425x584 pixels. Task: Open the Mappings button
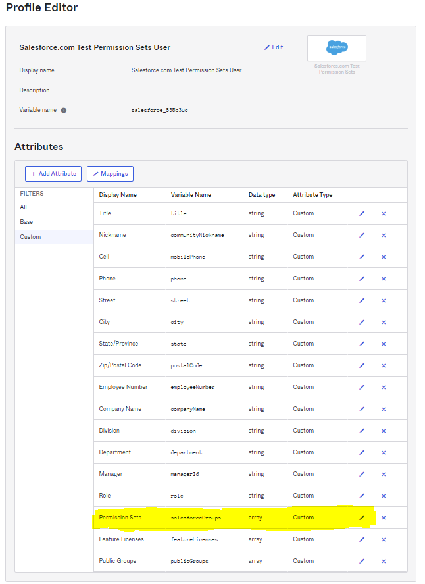click(x=110, y=174)
